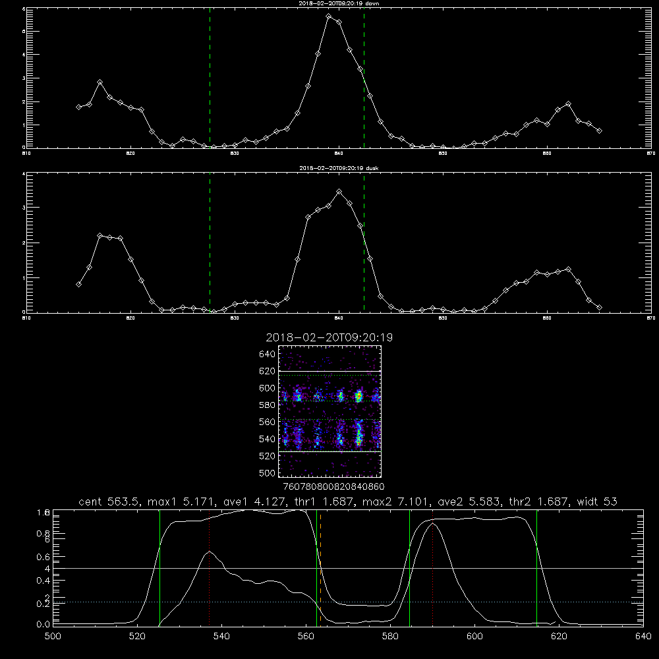Click y-axis label 500 beside the spectral image

click(267, 473)
